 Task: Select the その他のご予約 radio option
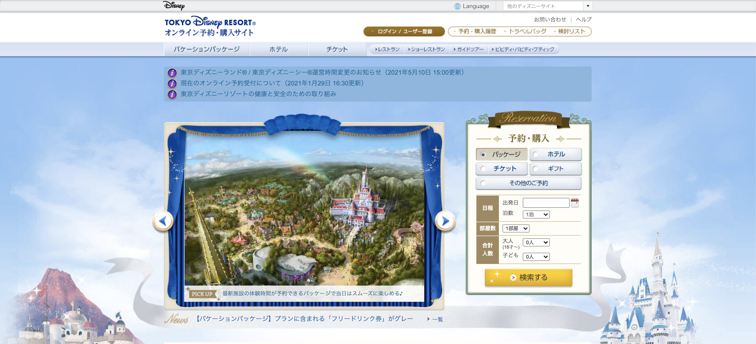[x=528, y=183]
